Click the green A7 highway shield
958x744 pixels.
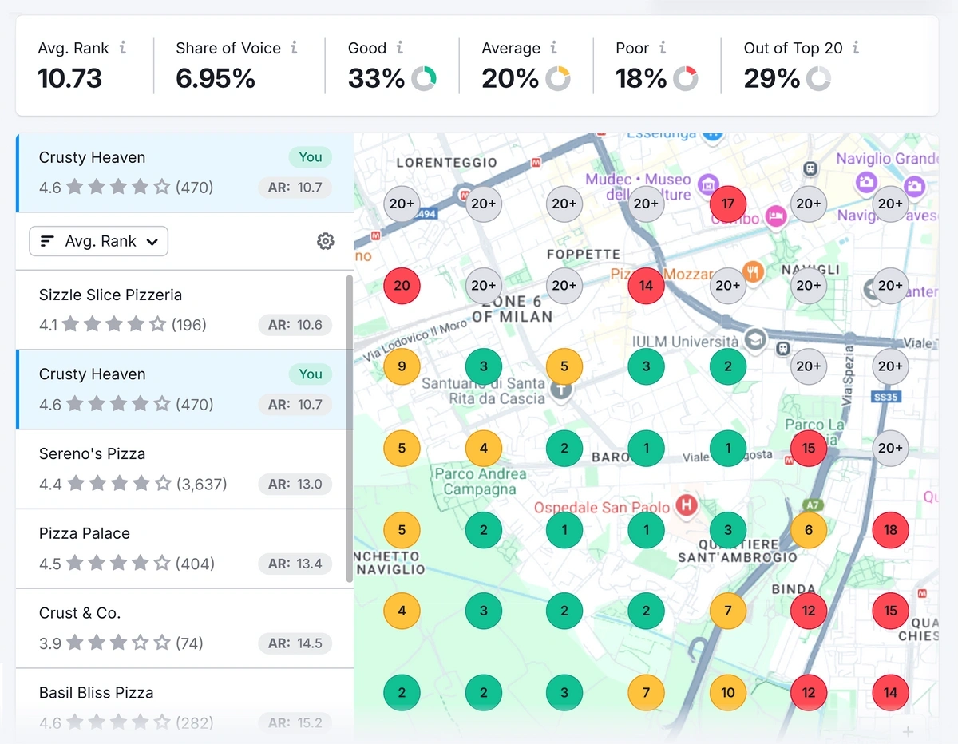coord(813,505)
